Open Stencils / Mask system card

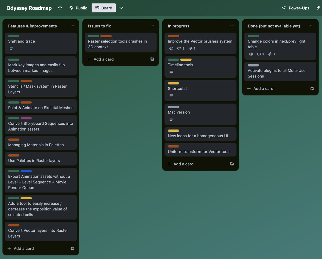click(x=41, y=87)
